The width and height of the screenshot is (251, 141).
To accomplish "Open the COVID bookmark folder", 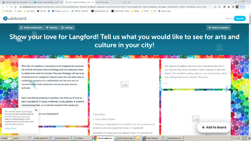I will [x=145, y=11].
